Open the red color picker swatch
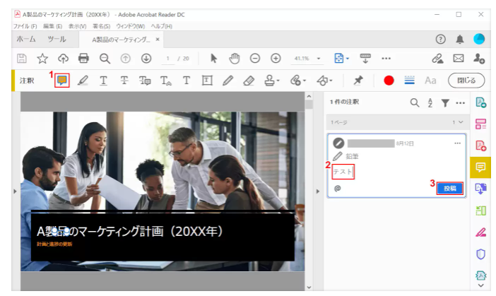Image resolution: width=496 pixels, height=296 pixels. click(x=389, y=81)
